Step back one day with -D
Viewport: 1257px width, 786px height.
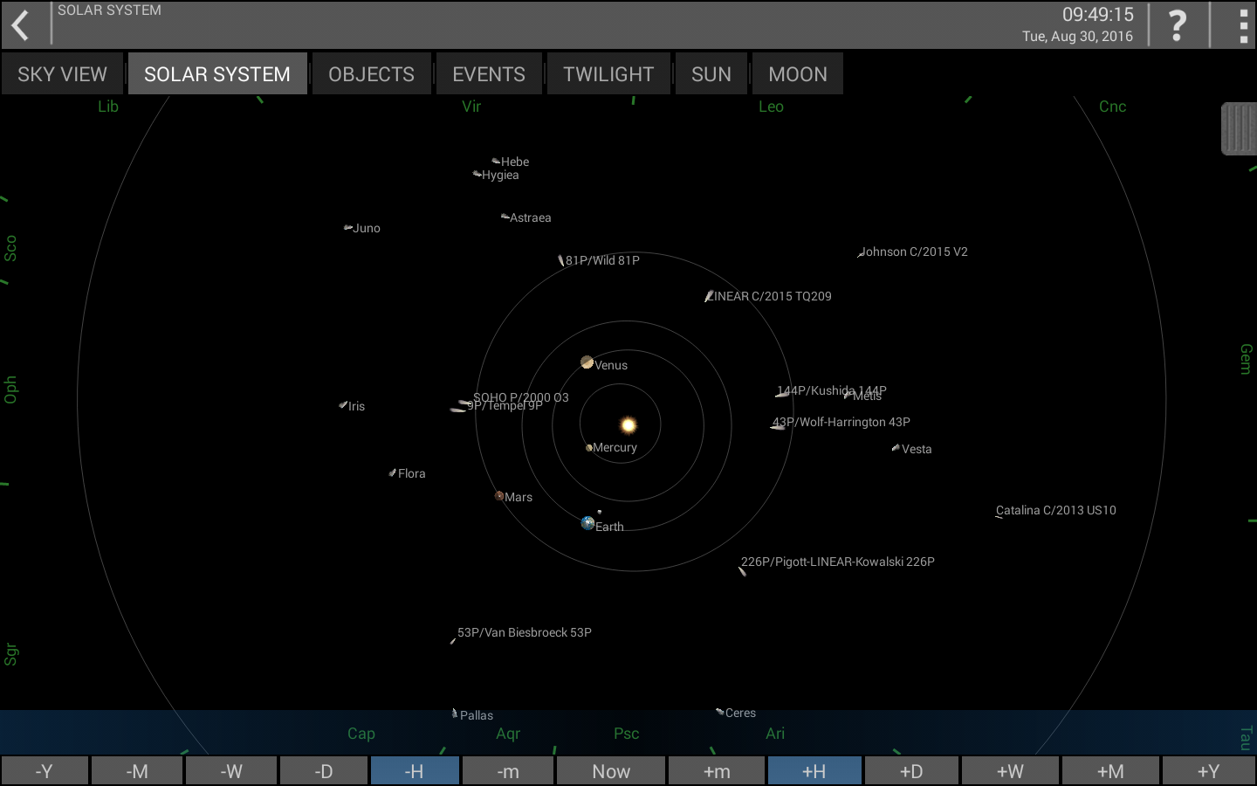pyautogui.click(x=324, y=771)
